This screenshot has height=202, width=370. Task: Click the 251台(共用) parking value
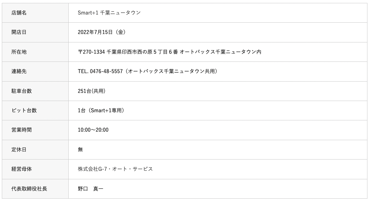pyautogui.click(x=91, y=91)
